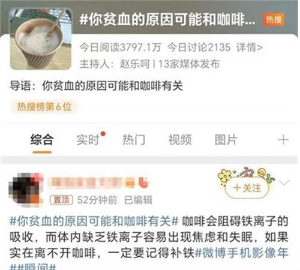The width and height of the screenshot is (300, 270).
Task: Follow the poster with +关注 button
Action: coord(247,188)
